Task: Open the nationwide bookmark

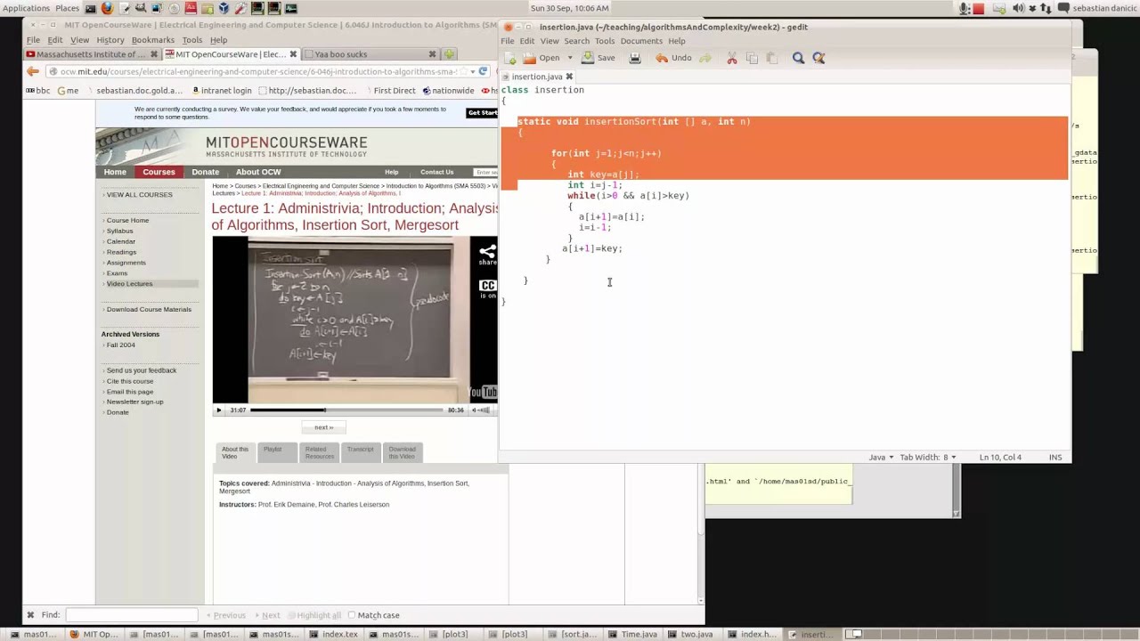Action: pyautogui.click(x=448, y=90)
